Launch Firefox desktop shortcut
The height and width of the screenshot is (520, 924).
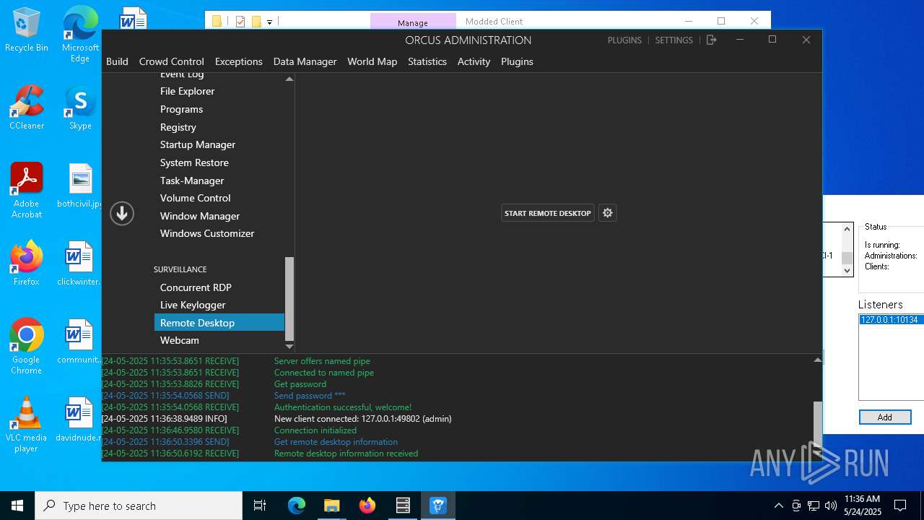(x=27, y=264)
